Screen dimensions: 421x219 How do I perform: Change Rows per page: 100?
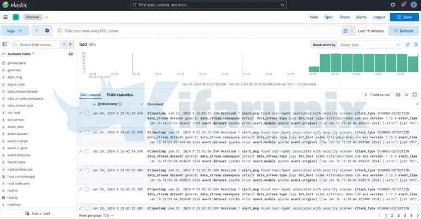[x=96, y=216]
